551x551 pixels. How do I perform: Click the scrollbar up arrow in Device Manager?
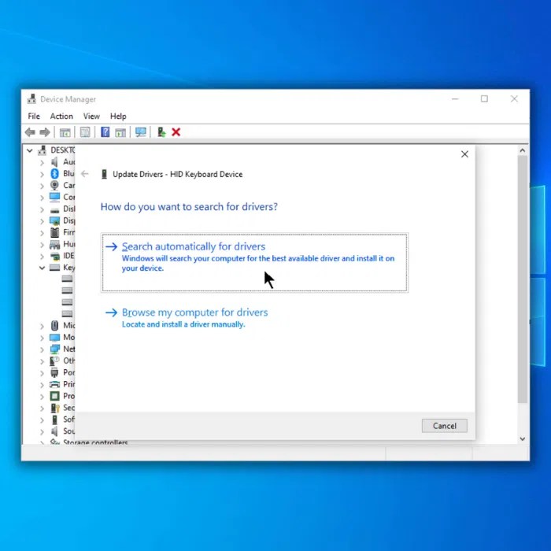522,150
